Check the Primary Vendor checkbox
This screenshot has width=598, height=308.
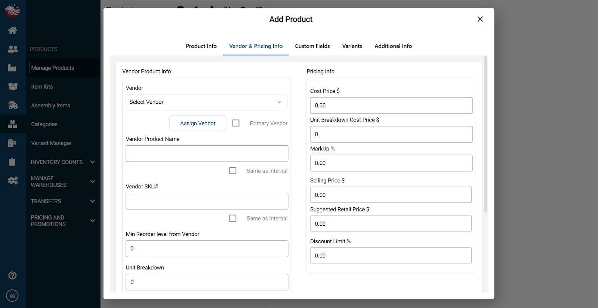[236, 123]
